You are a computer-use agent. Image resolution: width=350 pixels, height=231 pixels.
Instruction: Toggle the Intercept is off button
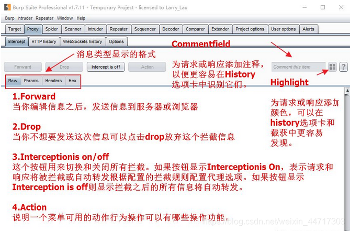pyautogui.click(x=106, y=67)
